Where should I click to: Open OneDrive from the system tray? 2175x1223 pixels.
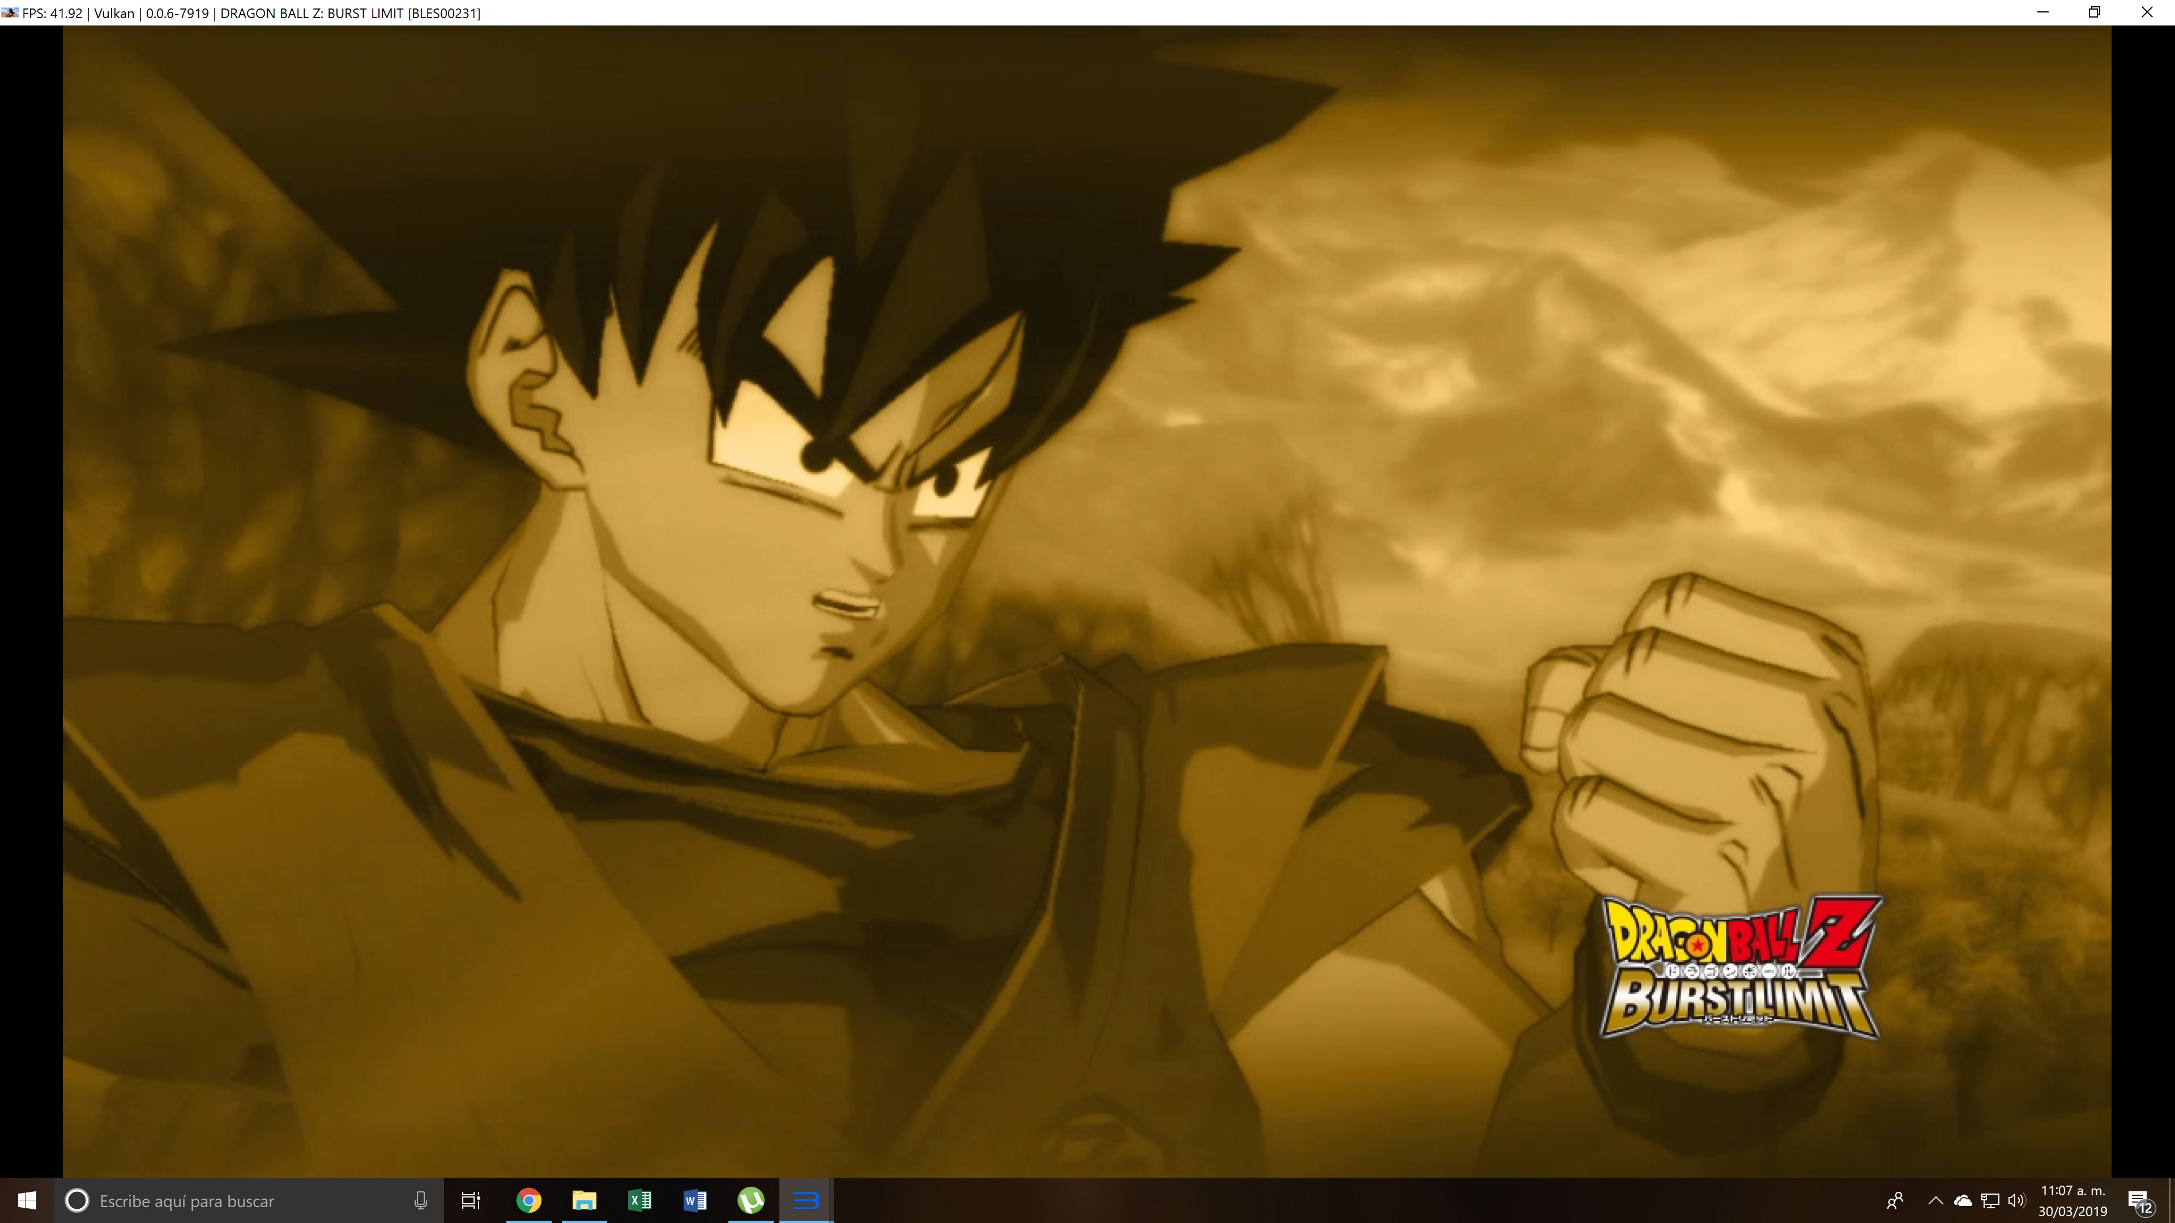pos(1963,1201)
